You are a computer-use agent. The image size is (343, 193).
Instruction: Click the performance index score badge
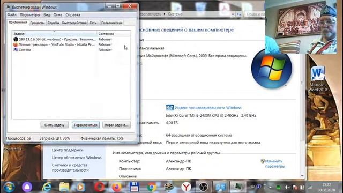coord(170,107)
